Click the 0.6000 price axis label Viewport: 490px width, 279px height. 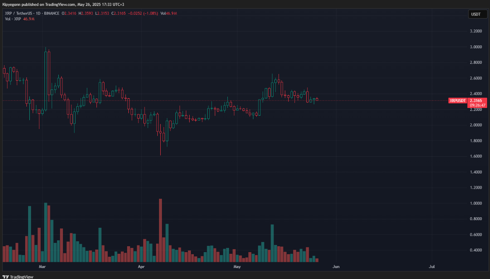(x=476, y=234)
